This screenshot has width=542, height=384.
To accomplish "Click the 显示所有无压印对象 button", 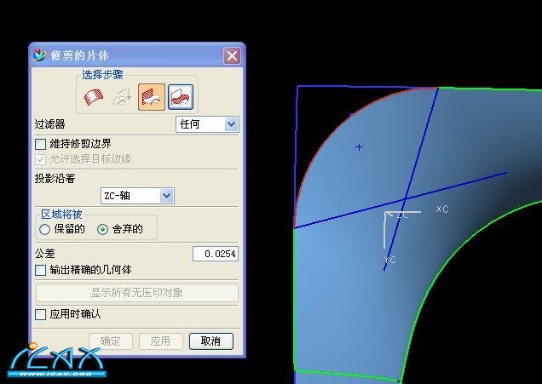I will pos(137,293).
